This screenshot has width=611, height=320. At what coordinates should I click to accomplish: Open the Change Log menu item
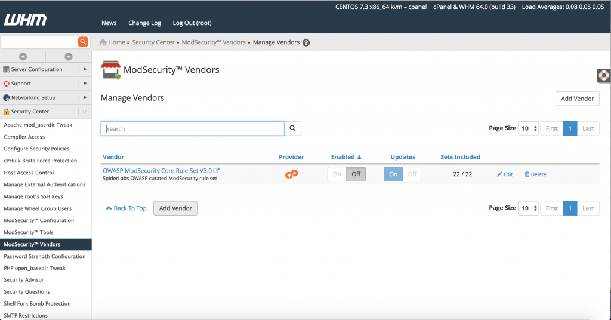click(144, 23)
